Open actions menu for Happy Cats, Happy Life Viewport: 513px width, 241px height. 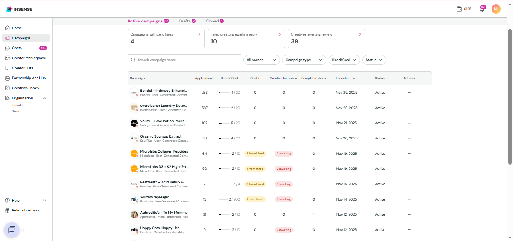(x=409, y=230)
